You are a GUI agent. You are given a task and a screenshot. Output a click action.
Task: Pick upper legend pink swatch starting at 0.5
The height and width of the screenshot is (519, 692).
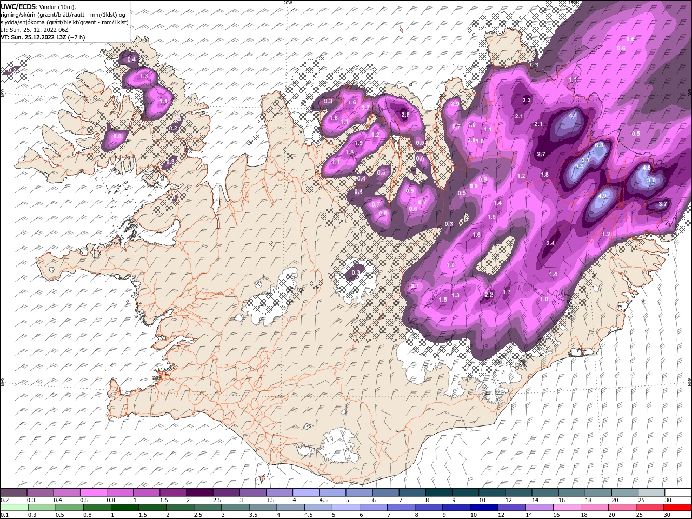coord(93,493)
